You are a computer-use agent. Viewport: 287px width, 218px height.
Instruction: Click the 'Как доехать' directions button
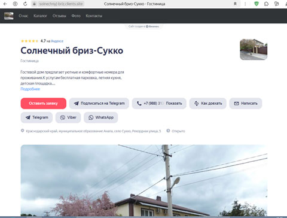[x=208, y=104]
